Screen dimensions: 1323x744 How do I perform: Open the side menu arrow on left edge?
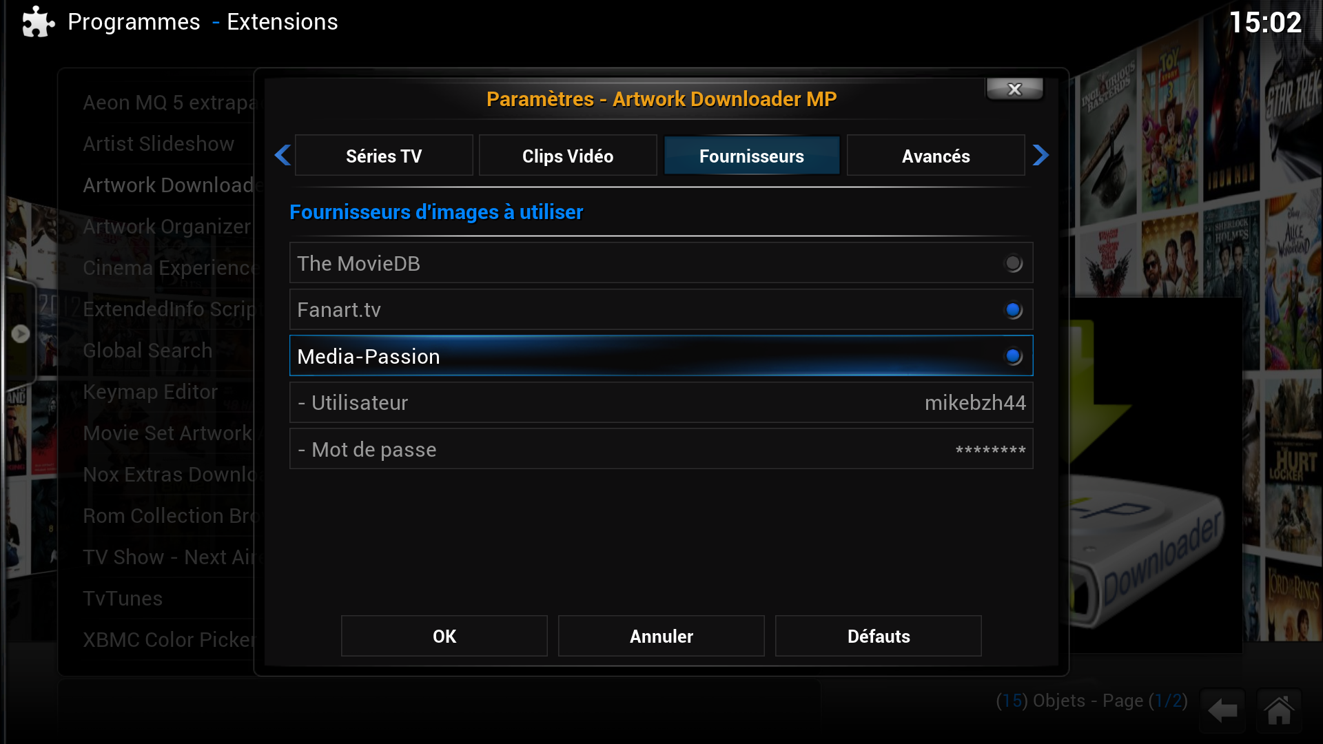click(21, 334)
